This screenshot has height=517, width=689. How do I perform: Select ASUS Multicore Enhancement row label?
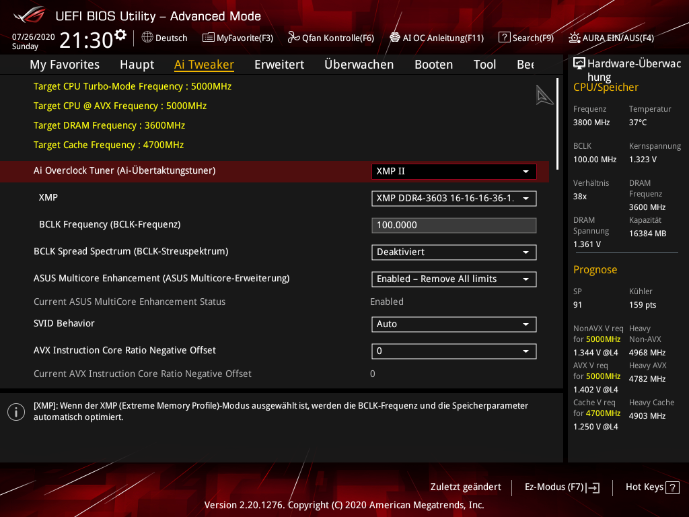(161, 278)
